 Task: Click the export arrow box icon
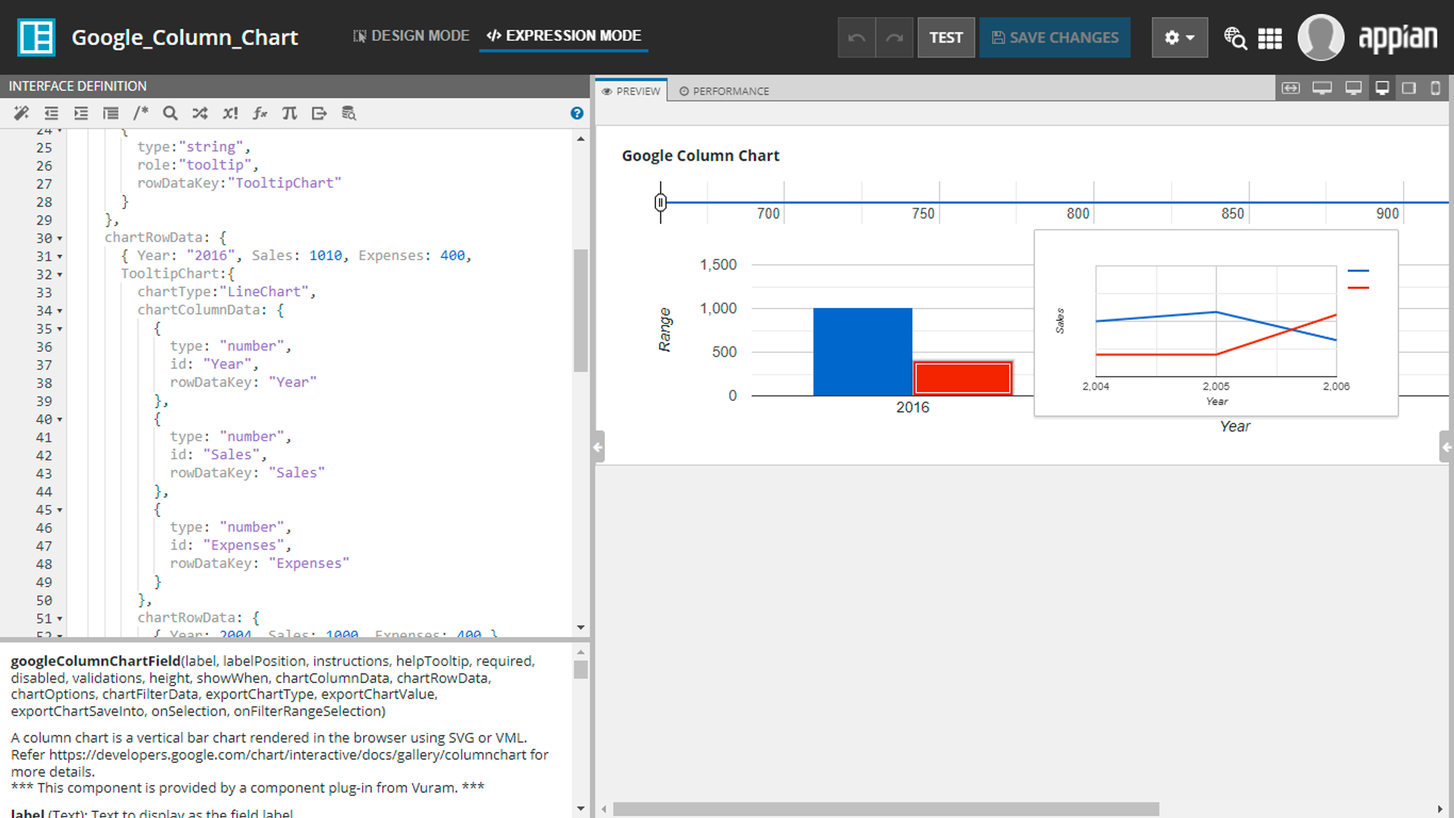[319, 114]
